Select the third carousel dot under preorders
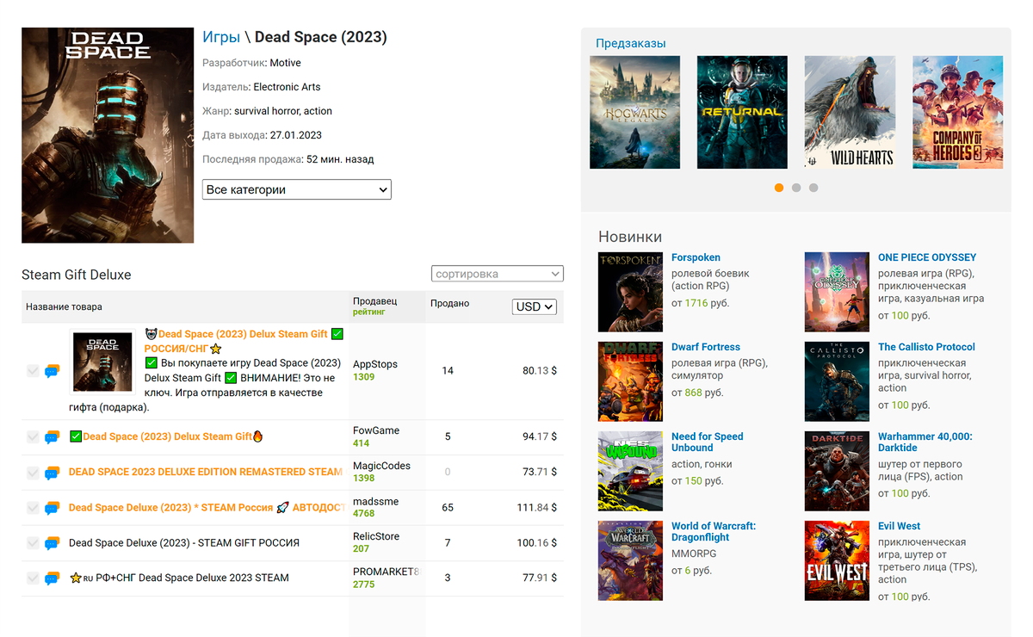1033x637 pixels. (x=813, y=188)
